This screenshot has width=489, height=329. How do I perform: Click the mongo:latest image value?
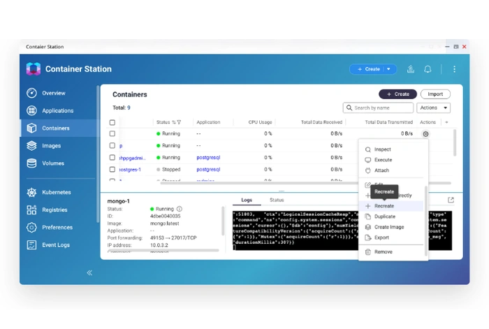pos(165,224)
